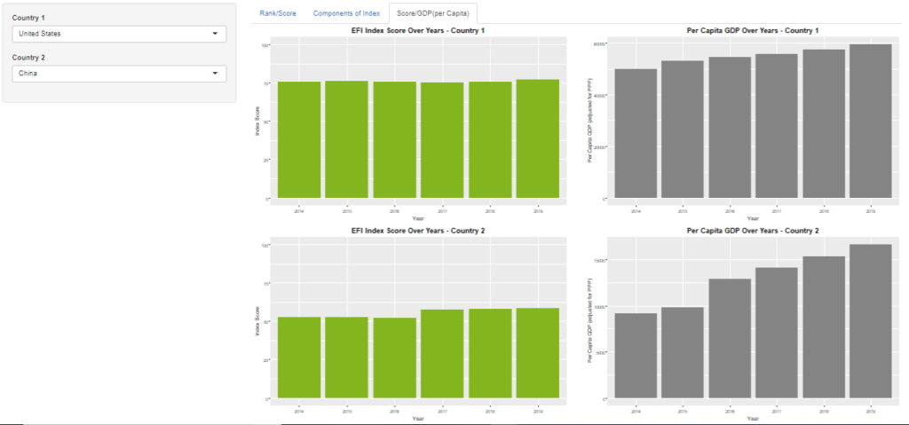Click 2017 gray bar in Country 2 GDP chart
This screenshot has height=425, width=909.
click(x=776, y=333)
